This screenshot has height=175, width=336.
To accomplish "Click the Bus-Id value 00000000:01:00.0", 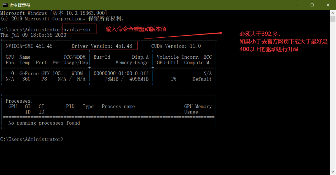I will [x=115, y=73].
